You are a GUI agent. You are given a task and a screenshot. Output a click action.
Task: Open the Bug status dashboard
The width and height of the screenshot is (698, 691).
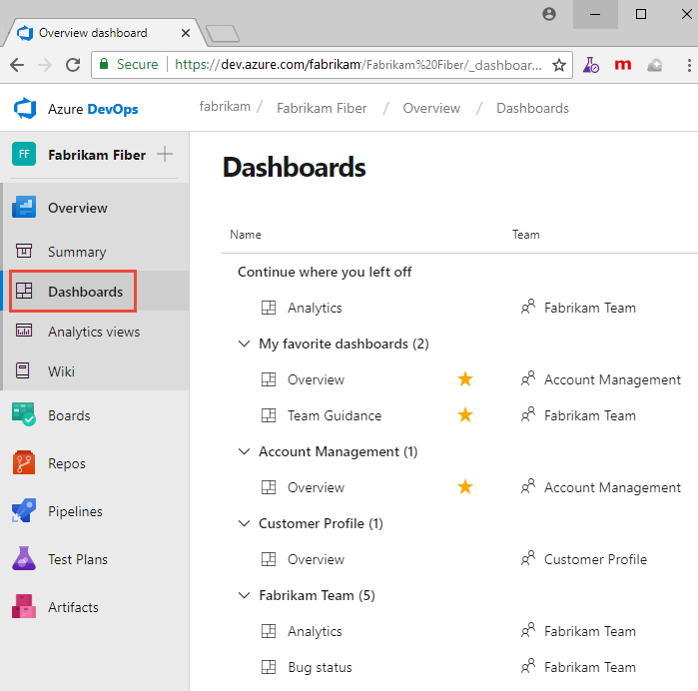point(320,667)
